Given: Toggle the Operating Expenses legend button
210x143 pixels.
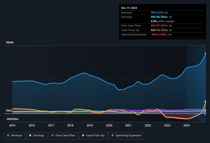Looking at the screenshot, I should tap(126, 136).
